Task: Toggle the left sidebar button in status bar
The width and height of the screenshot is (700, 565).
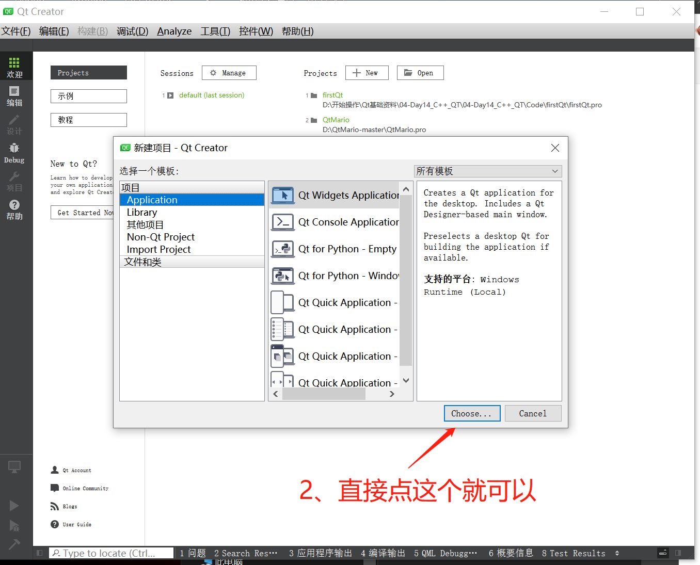Action: (x=39, y=553)
